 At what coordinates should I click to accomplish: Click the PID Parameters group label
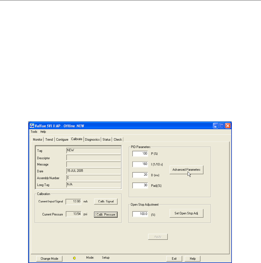tap(141, 147)
